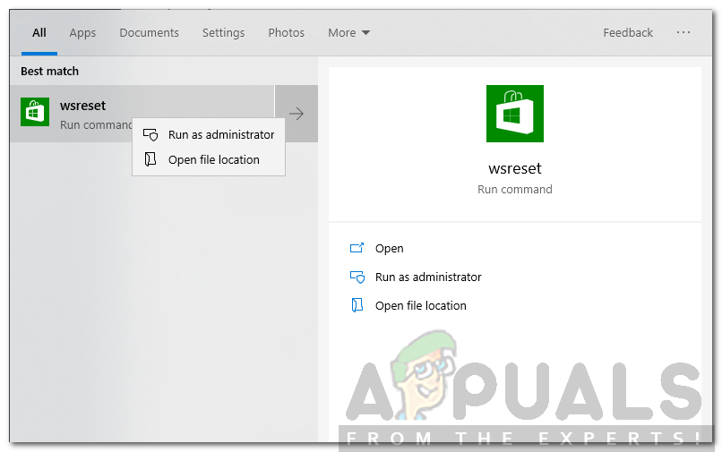Choose Run as administrator in context menu
This screenshot has width=722, height=452.
[x=209, y=134]
